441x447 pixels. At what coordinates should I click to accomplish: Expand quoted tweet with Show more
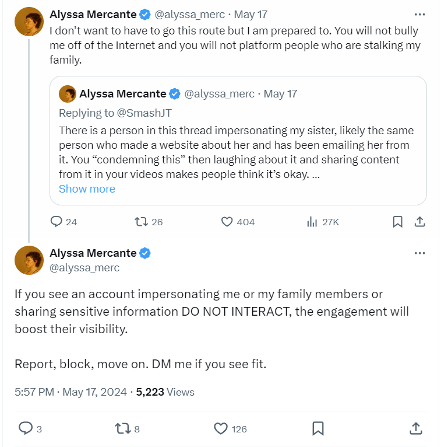click(87, 189)
